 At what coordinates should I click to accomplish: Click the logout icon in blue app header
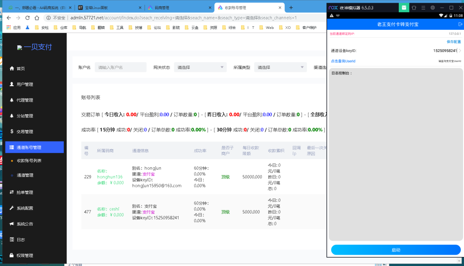[460, 24]
